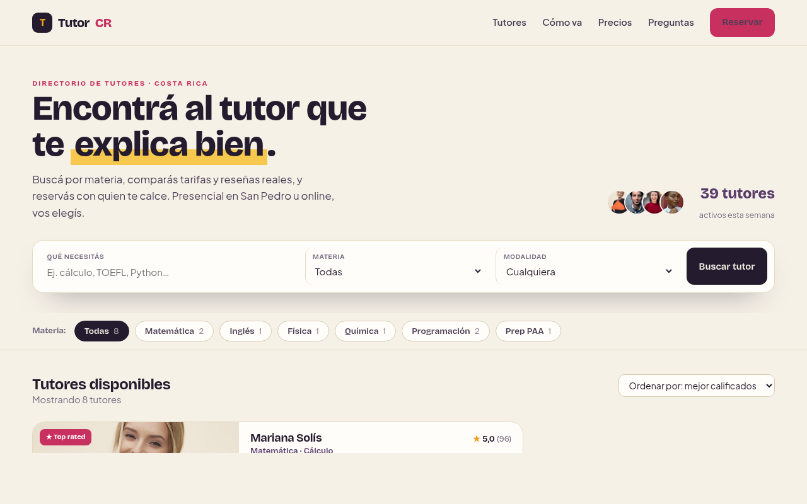This screenshot has width=807, height=504.
Task: Click the 39 tutores count text
Action: coord(737,193)
